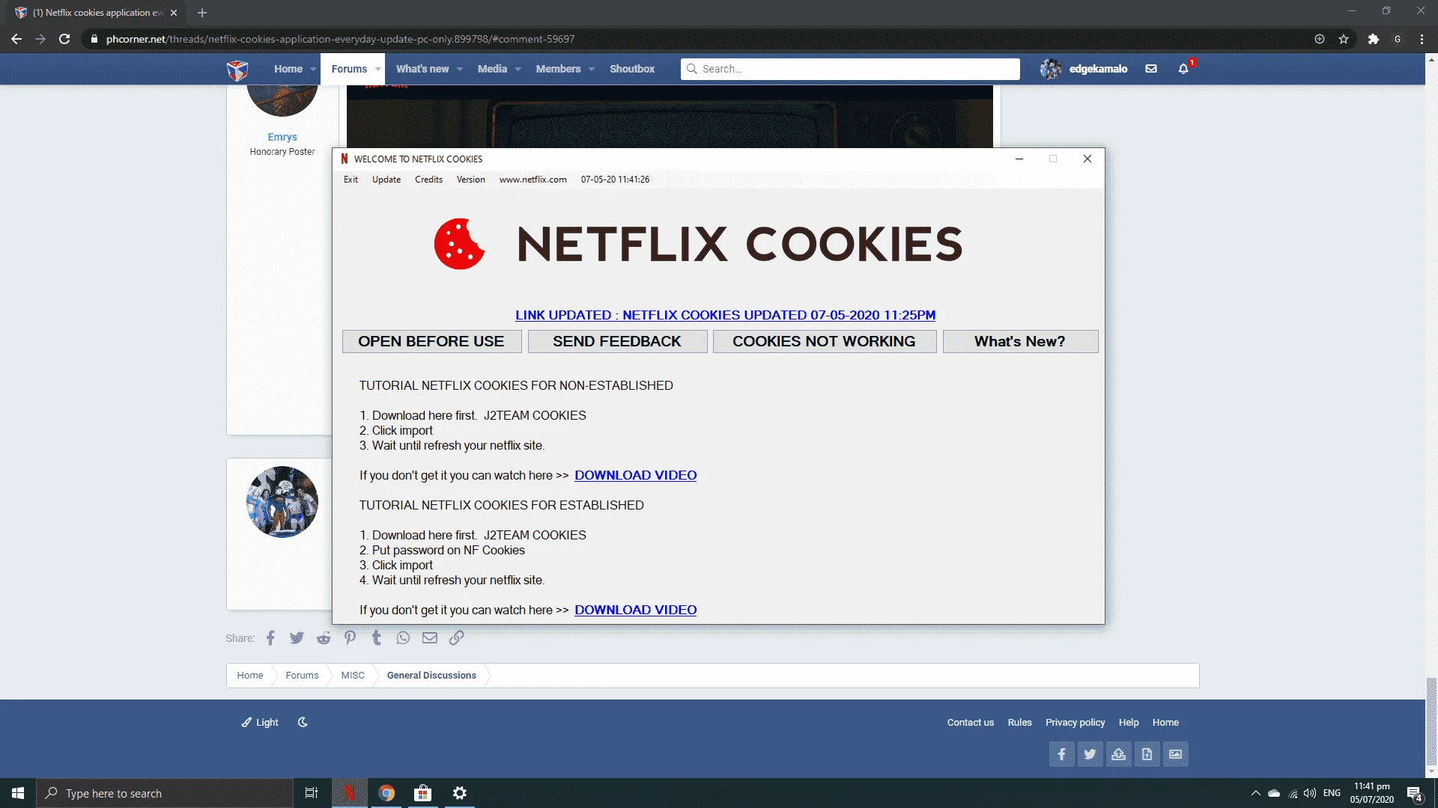1438x808 pixels.
Task: Click the forum Search field
Action: (x=850, y=69)
